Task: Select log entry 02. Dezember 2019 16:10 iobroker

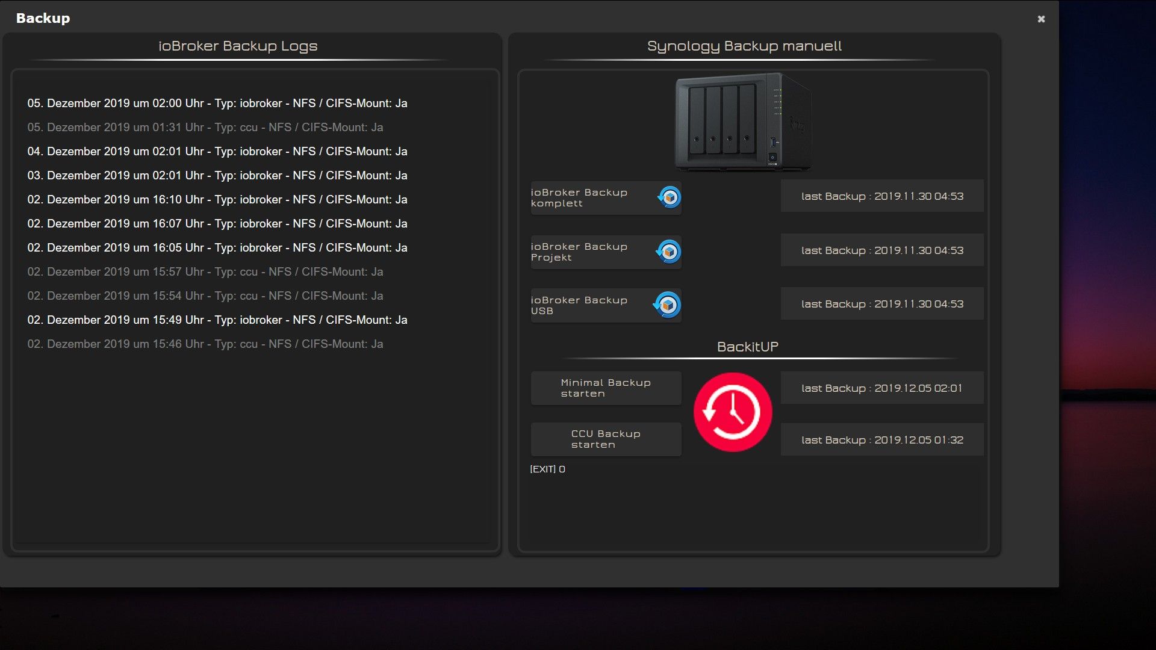Action: 217,200
